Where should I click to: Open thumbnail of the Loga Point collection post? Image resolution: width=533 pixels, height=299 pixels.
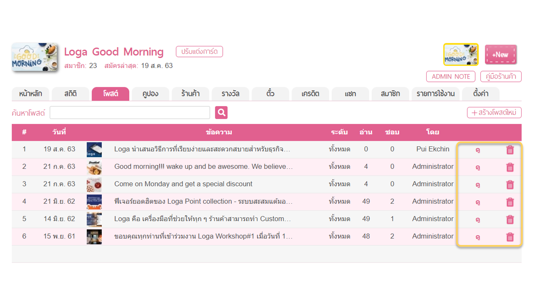click(x=94, y=202)
